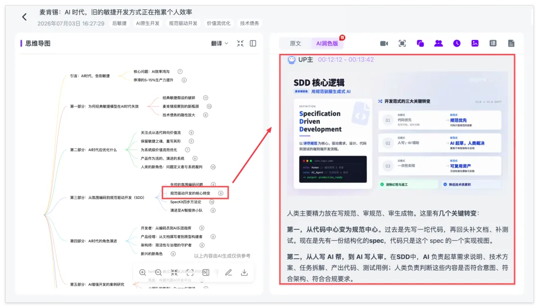The height and width of the screenshot is (308, 539).
Task: Toggle the purple image display icon
Action: point(475,43)
